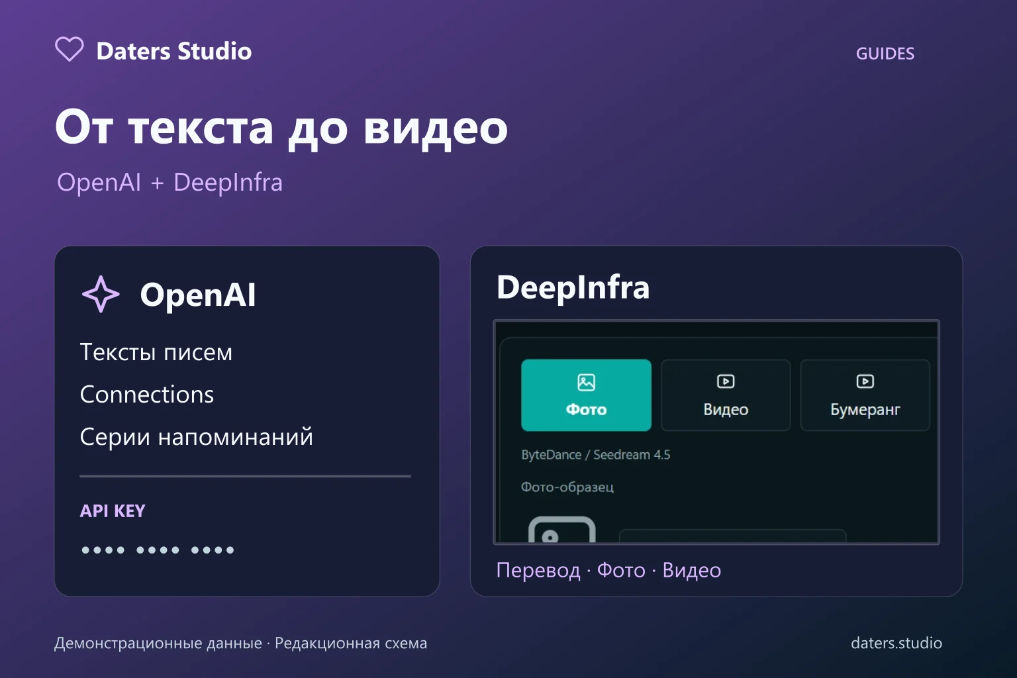This screenshot has width=1017, height=678.
Task: Select the "Серии напоминаний" line
Action: [x=197, y=437]
